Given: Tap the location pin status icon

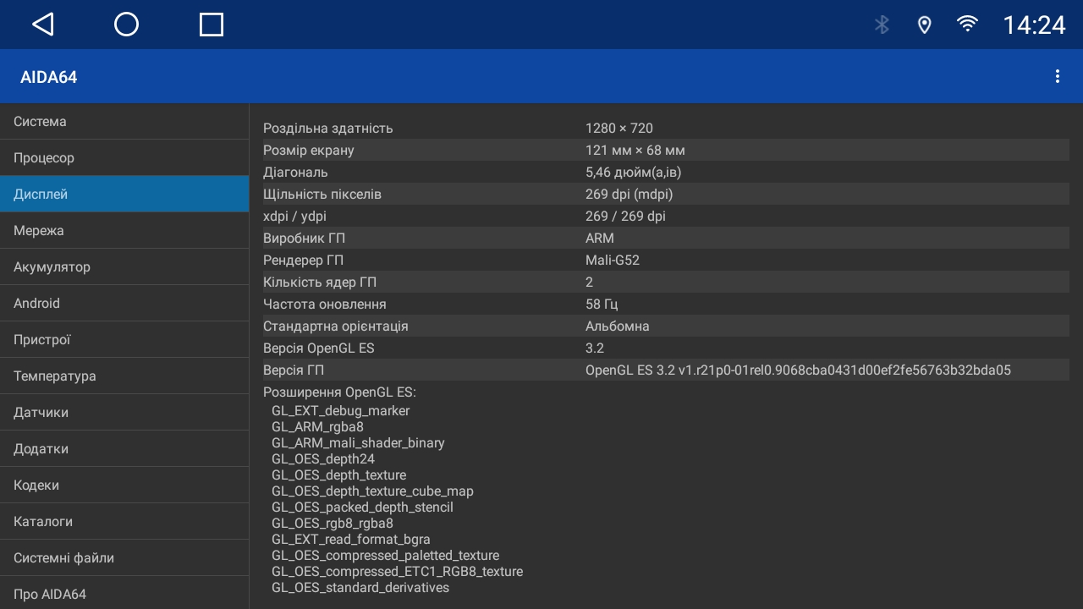Looking at the screenshot, I should [x=925, y=25].
